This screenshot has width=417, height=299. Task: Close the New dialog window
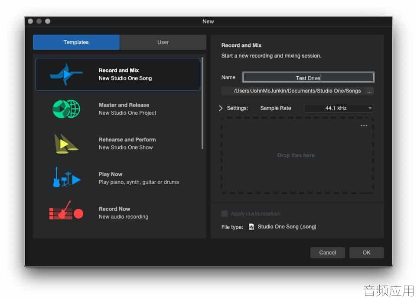(x=30, y=21)
